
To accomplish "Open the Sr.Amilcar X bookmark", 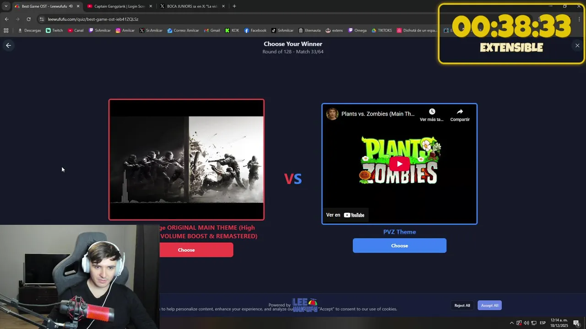I will coord(151,31).
